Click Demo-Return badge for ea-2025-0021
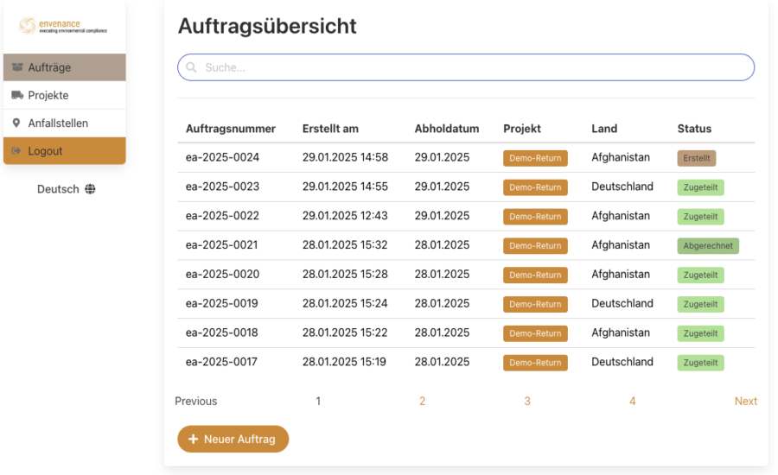This screenshot has height=475, width=778. point(535,246)
